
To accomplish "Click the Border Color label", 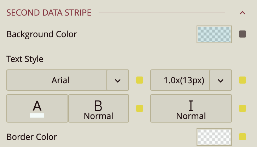I will (x=32, y=137).
